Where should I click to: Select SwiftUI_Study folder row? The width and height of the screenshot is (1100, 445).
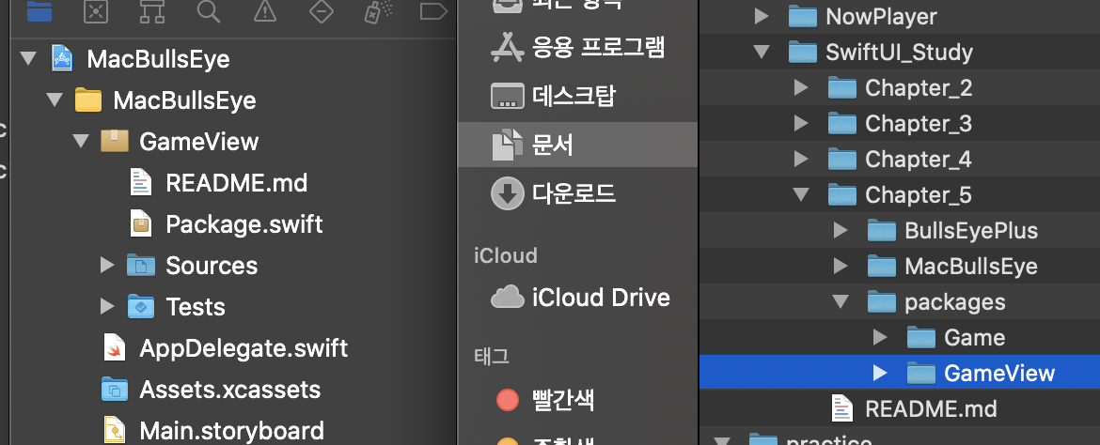tap(900, 52)
